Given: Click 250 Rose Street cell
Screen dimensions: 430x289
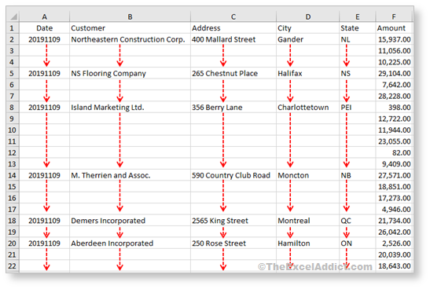Looking at the screenshot, I should click(233, 243).
